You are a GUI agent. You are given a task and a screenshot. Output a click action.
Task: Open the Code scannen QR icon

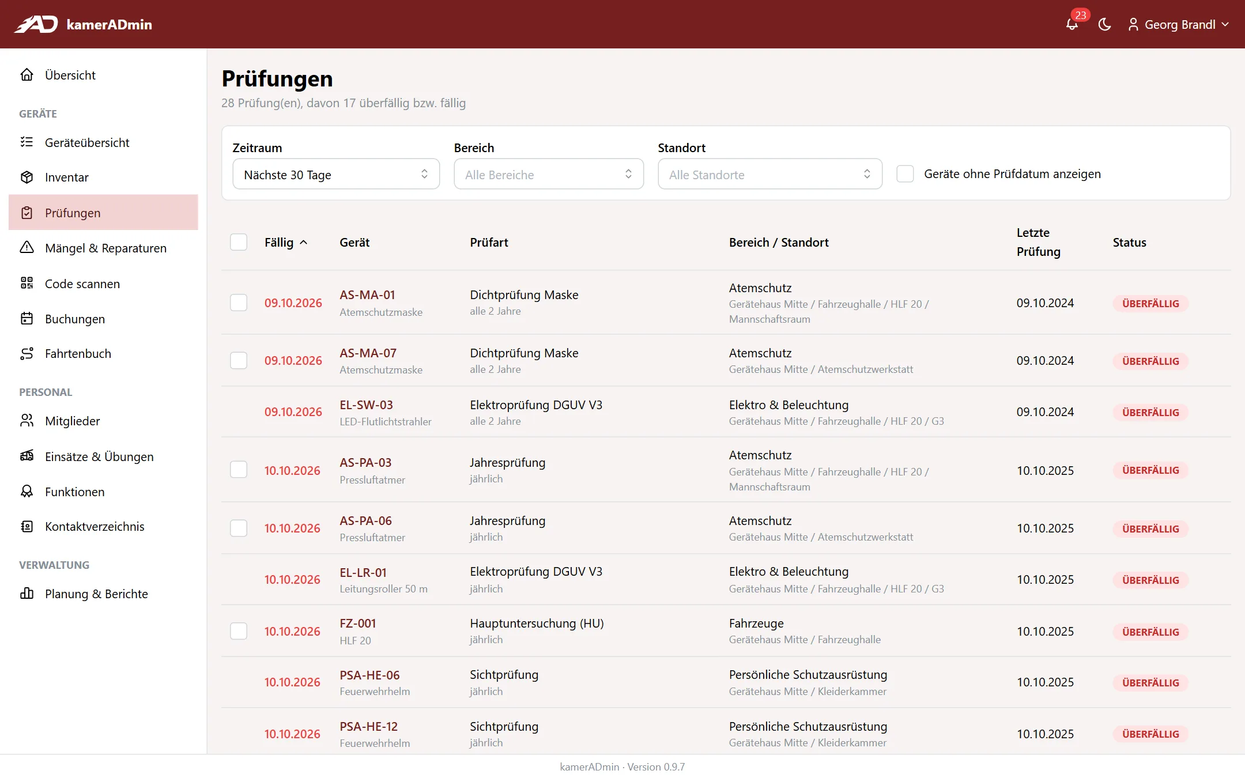(x=27, y=283)
